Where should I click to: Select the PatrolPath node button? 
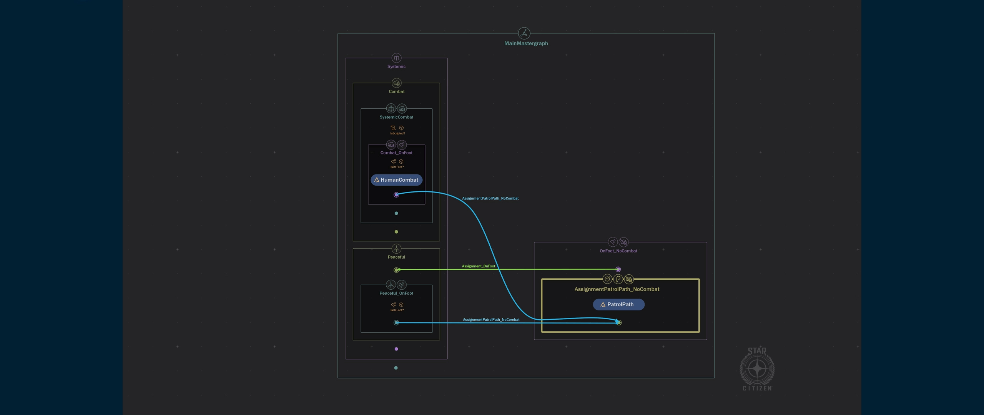tap(618, 304)
